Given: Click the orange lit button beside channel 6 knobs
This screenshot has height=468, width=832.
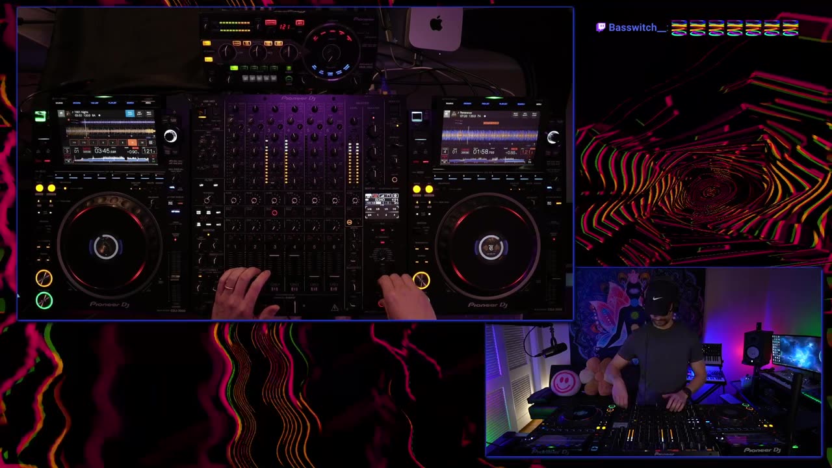Looking at the screenshot, I should 349,222.
